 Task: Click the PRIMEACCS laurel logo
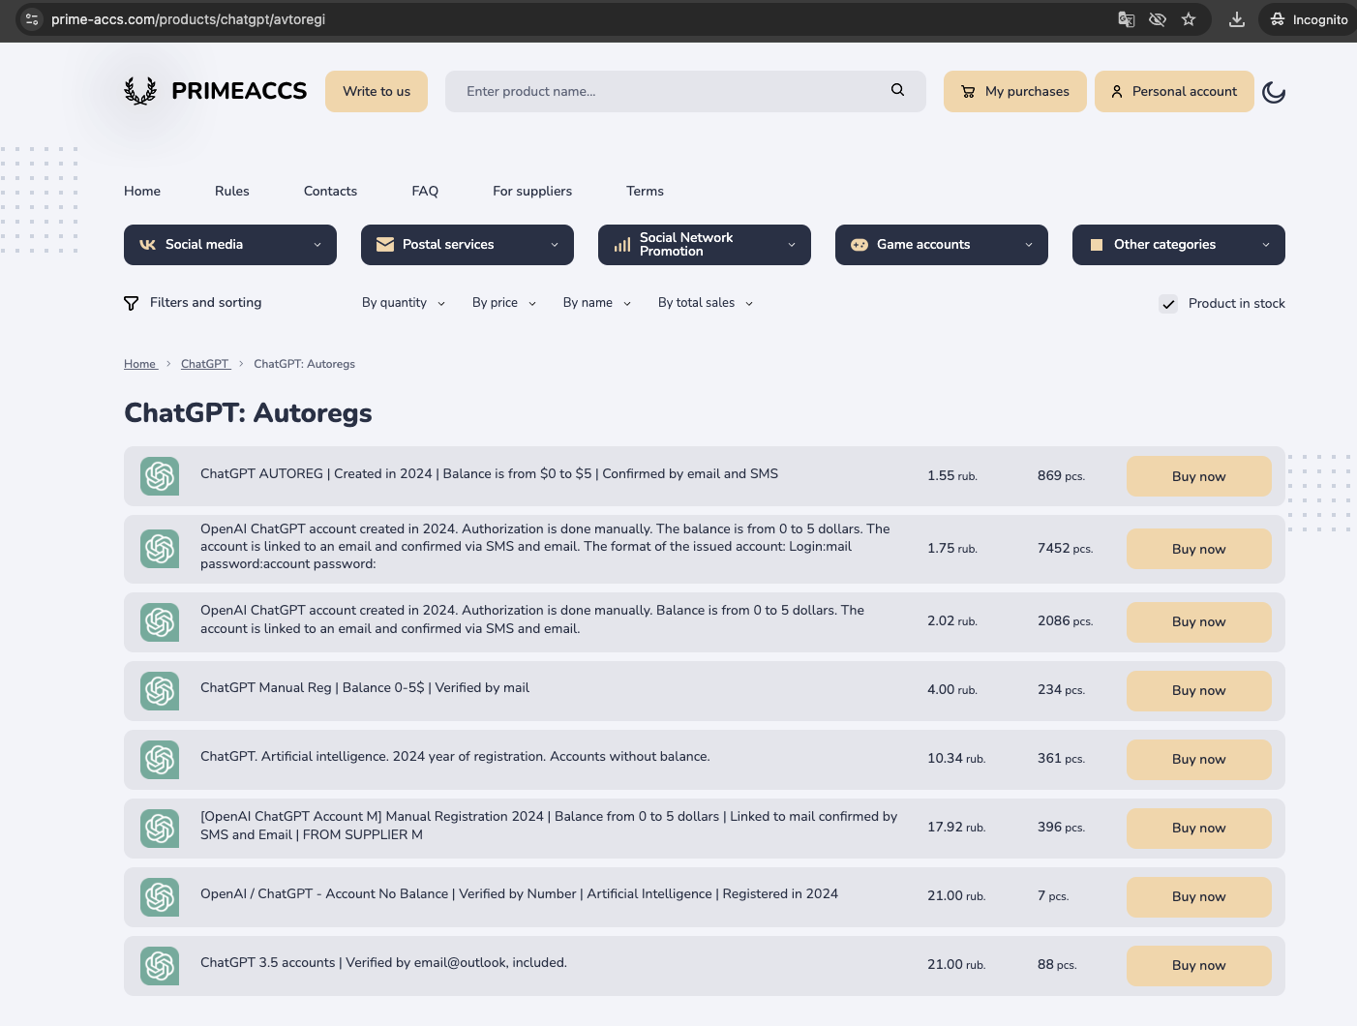click(x=140, y=91)
